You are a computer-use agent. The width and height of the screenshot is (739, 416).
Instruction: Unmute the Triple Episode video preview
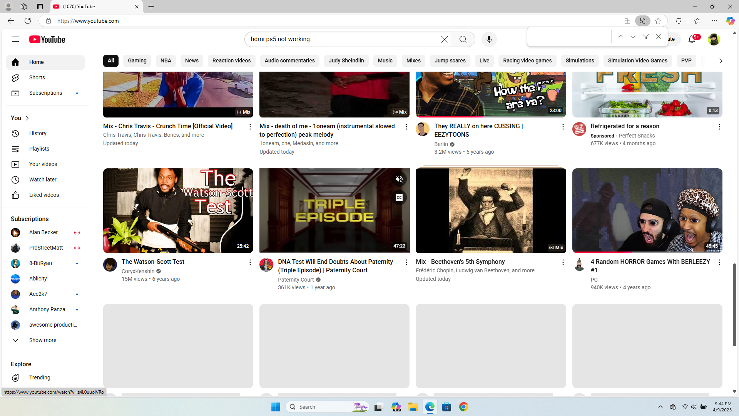(399, 179)
